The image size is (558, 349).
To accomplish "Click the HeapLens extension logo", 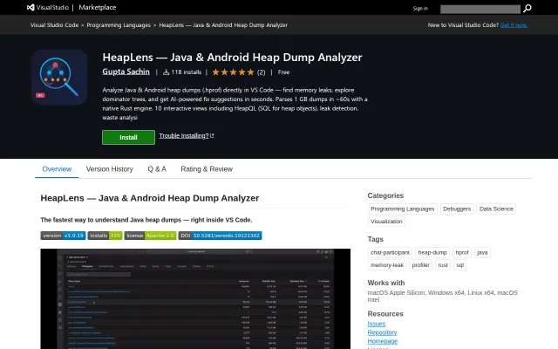I will click(59, 78).
